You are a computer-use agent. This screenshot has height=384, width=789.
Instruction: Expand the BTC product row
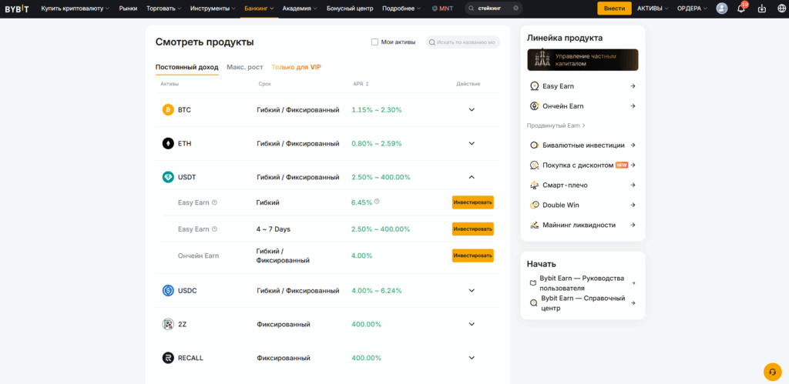(472, 110)
